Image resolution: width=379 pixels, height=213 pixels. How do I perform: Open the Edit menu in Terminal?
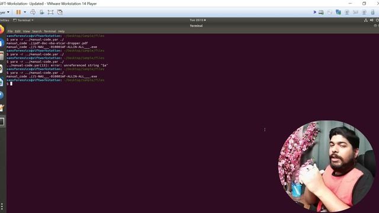(x=18, y=31)
